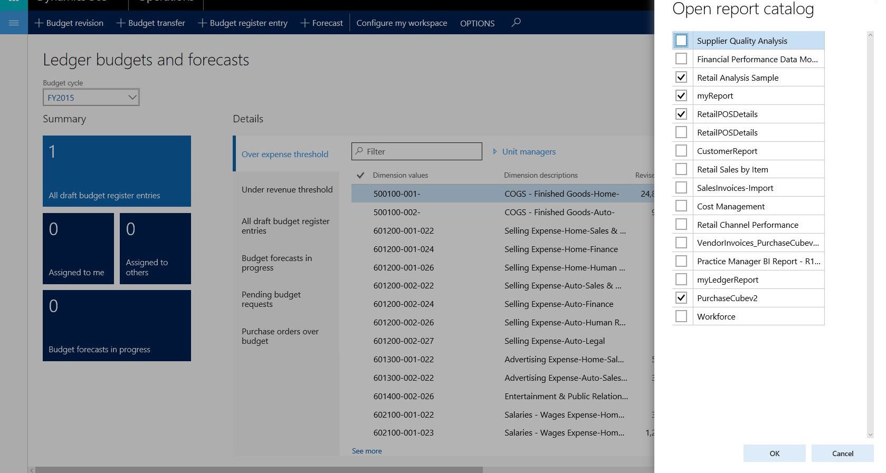886x473 pixels.
Task: Switch to Under revenue threshold tab
Action: pos(287,190)
